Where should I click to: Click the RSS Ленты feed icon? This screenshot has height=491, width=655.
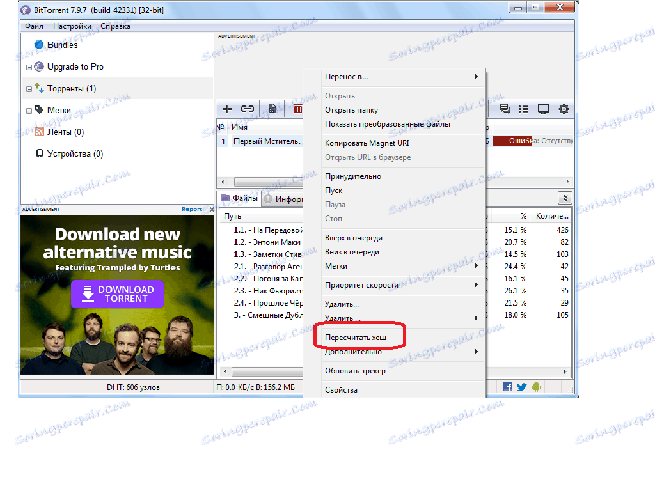(39, 132)
